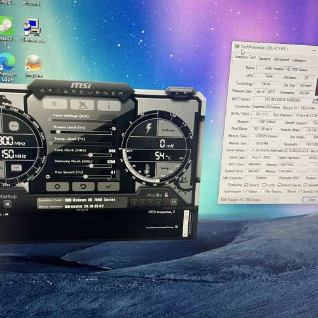Click the profile lock icon
This screenshot has height=318, width=318.
(166, 195)
